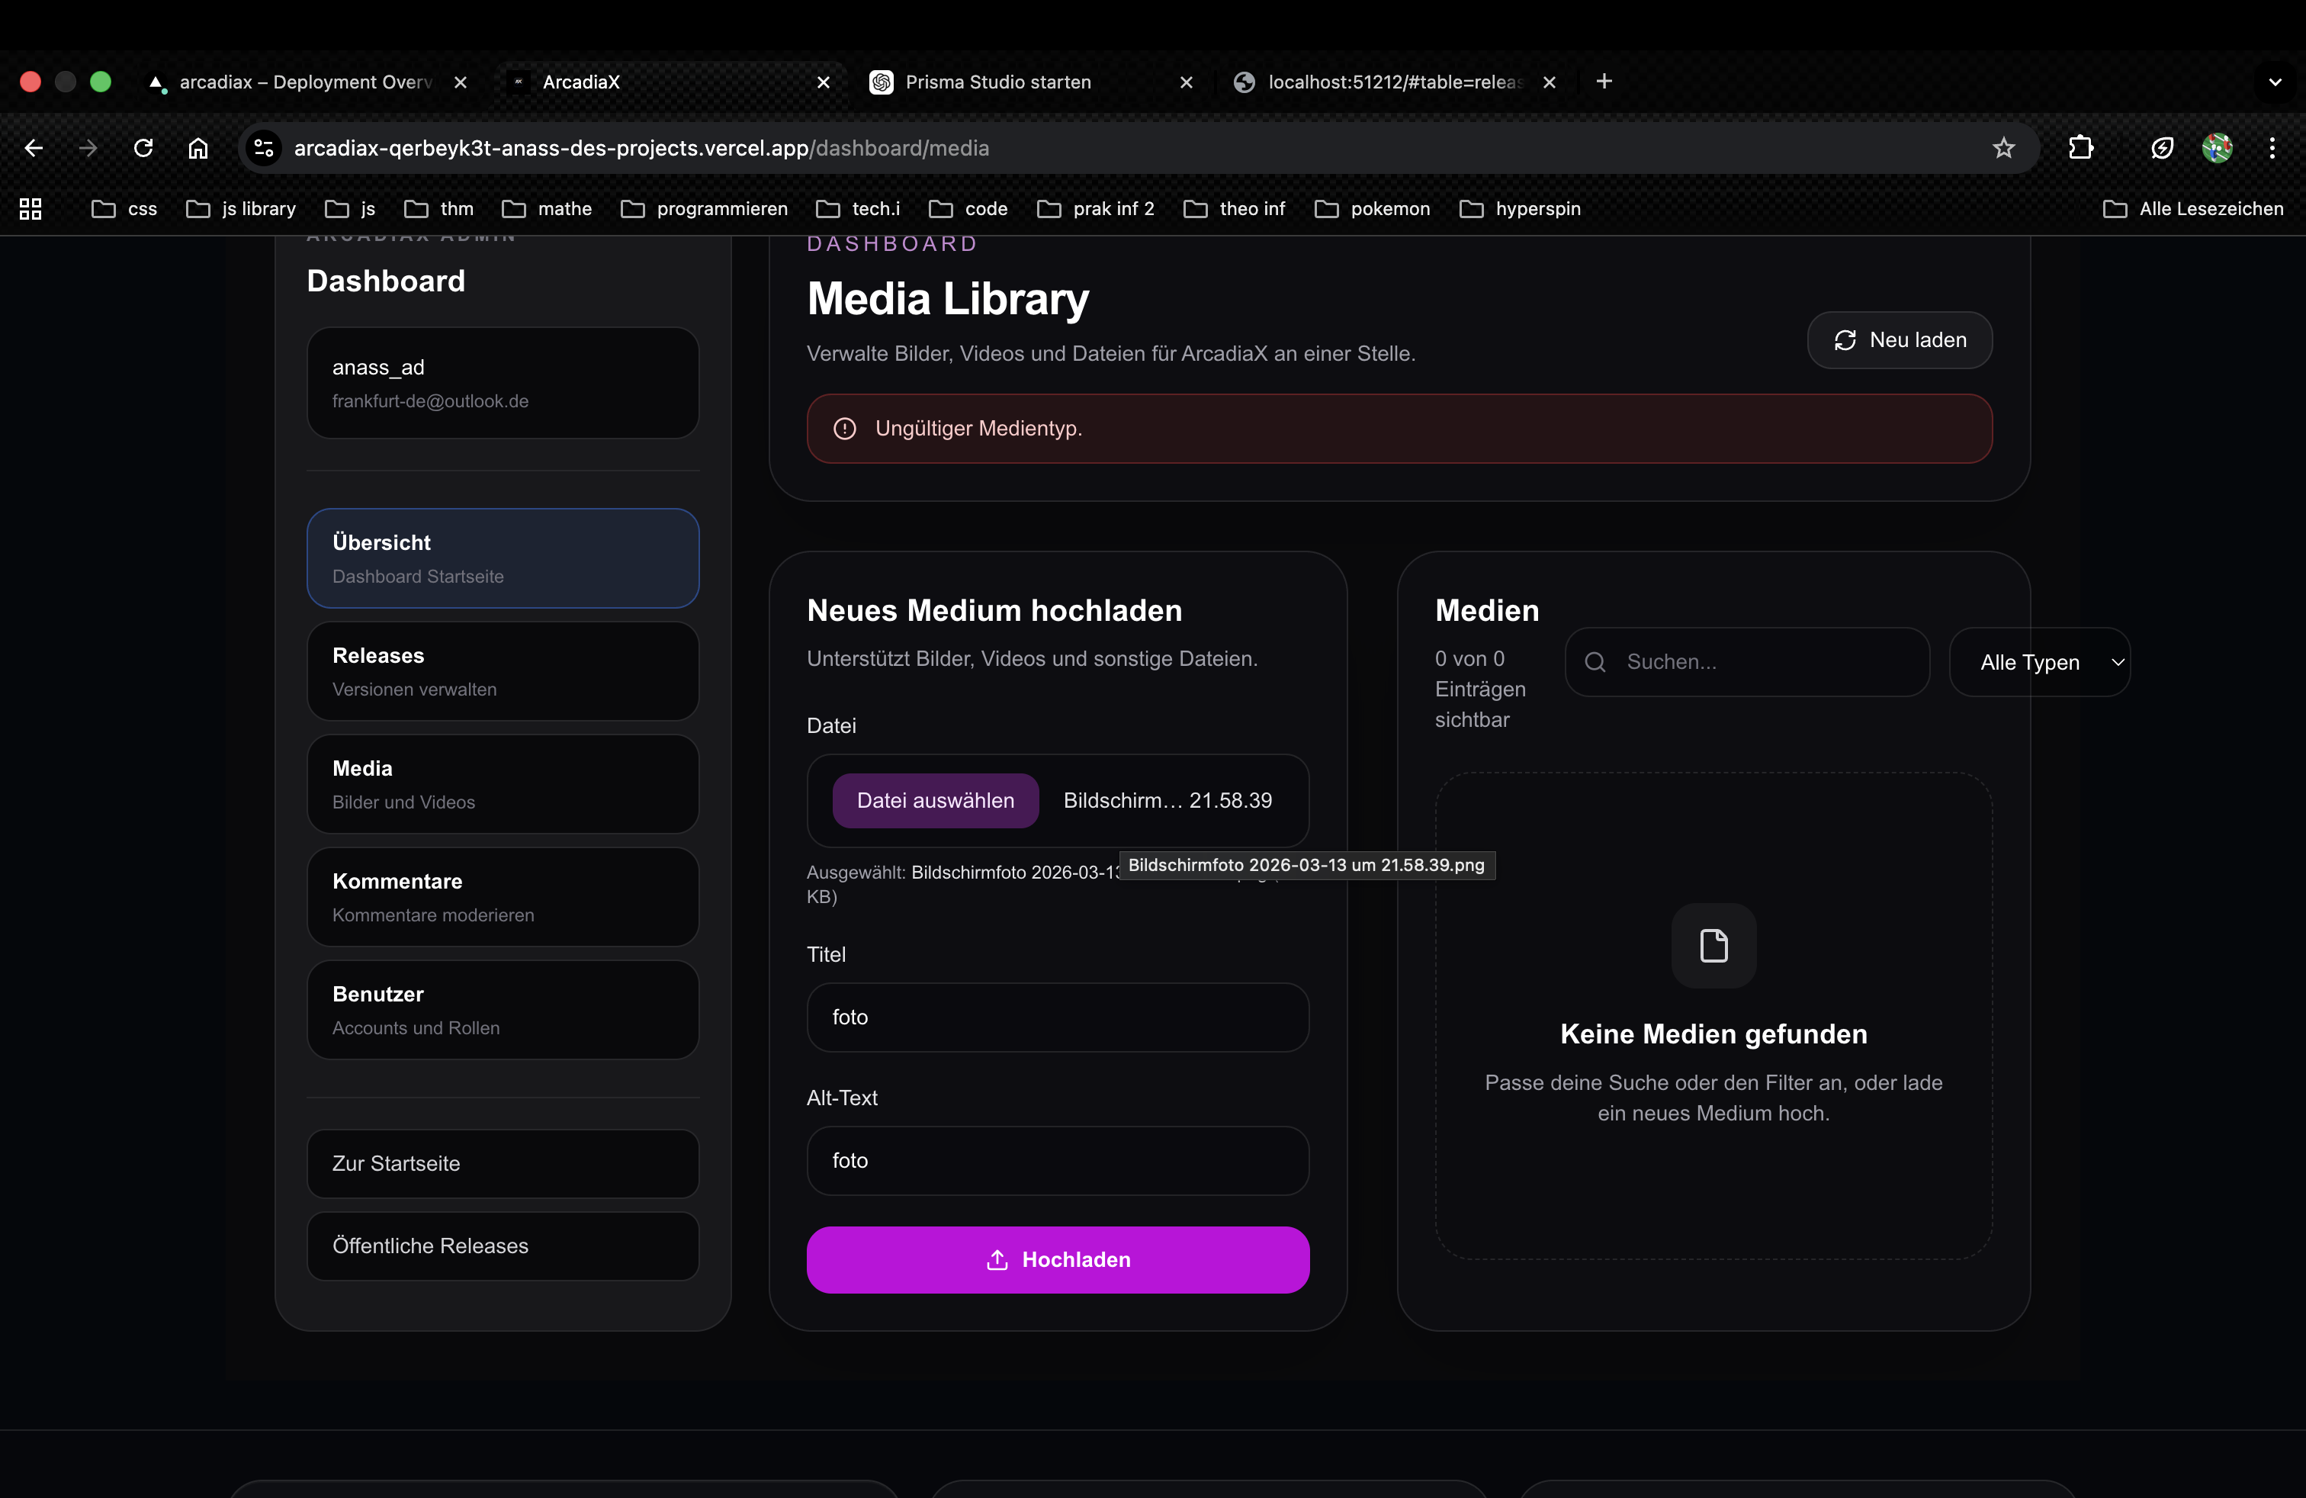Click Datei auswählen file chooser
The image size is (2306, 1498).
pos(935,800)
